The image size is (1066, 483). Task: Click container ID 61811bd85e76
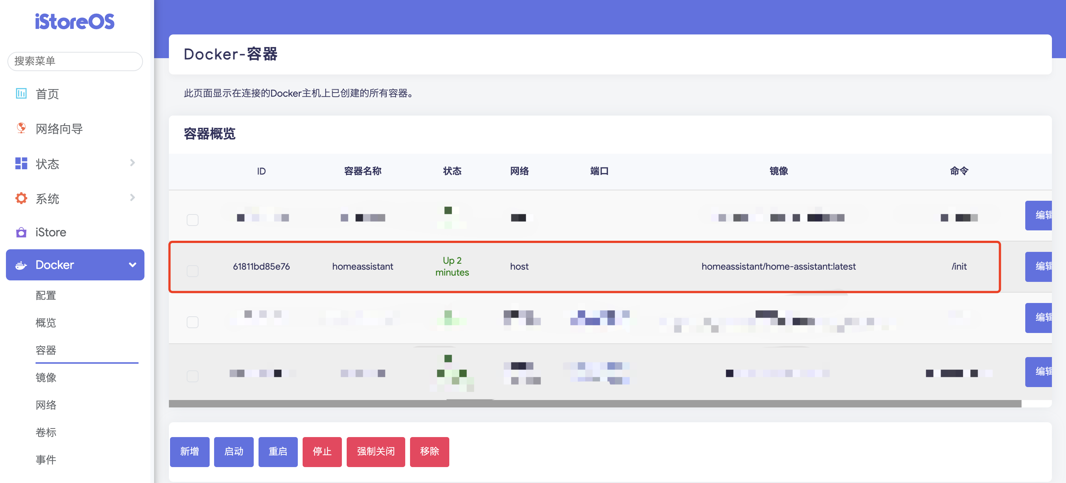pyautogui.click(x=261, y=267)
